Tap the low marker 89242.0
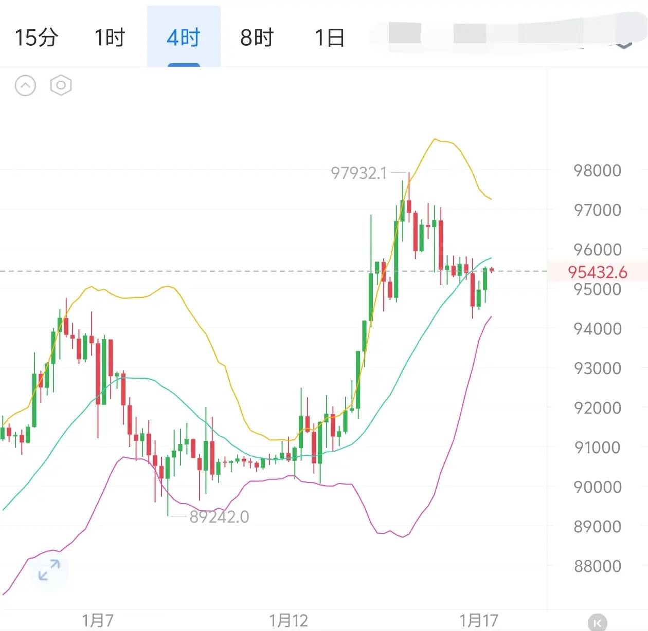648x631 pixels. tap(219, 516)
